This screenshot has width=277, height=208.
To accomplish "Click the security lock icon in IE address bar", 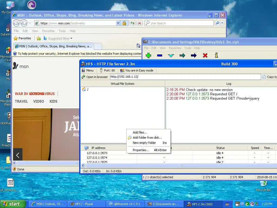I will click(124, 23).
